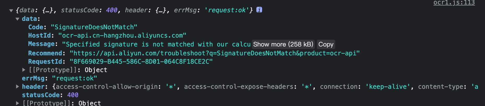
Task: Click the Recommend troubleshoot URL string
Action: coord(215,53)
